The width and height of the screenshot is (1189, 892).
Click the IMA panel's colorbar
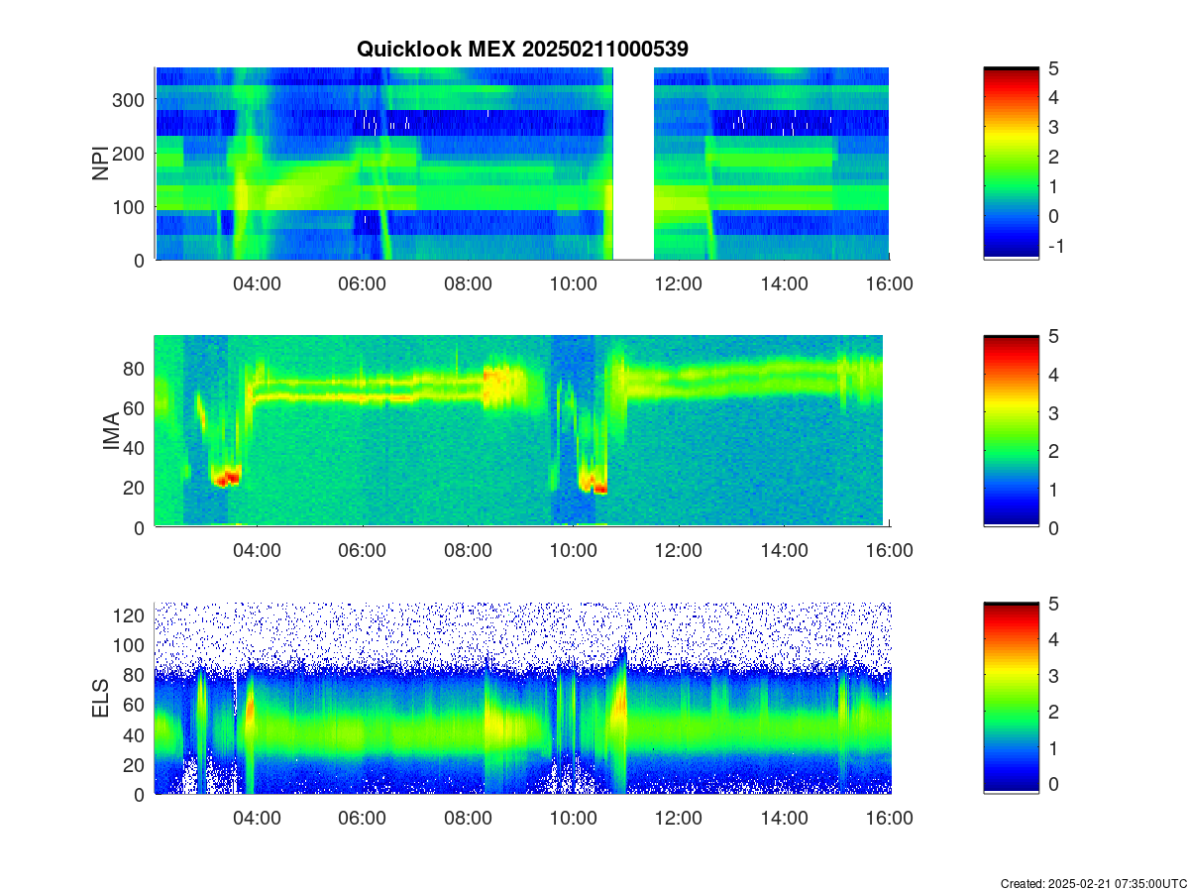1011,431
